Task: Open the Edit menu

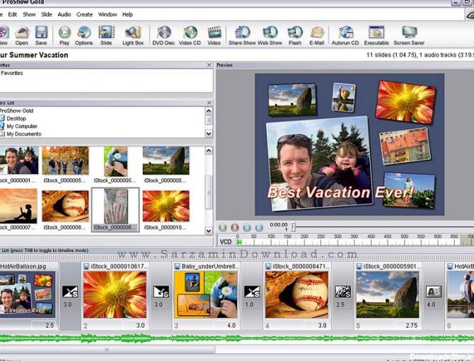Action: [x=13, y=15]
